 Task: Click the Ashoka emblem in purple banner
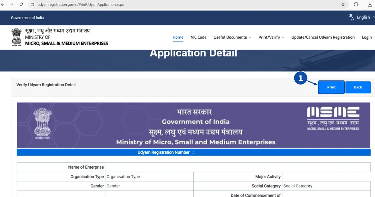pyautogui.click(x=42, y=123)
